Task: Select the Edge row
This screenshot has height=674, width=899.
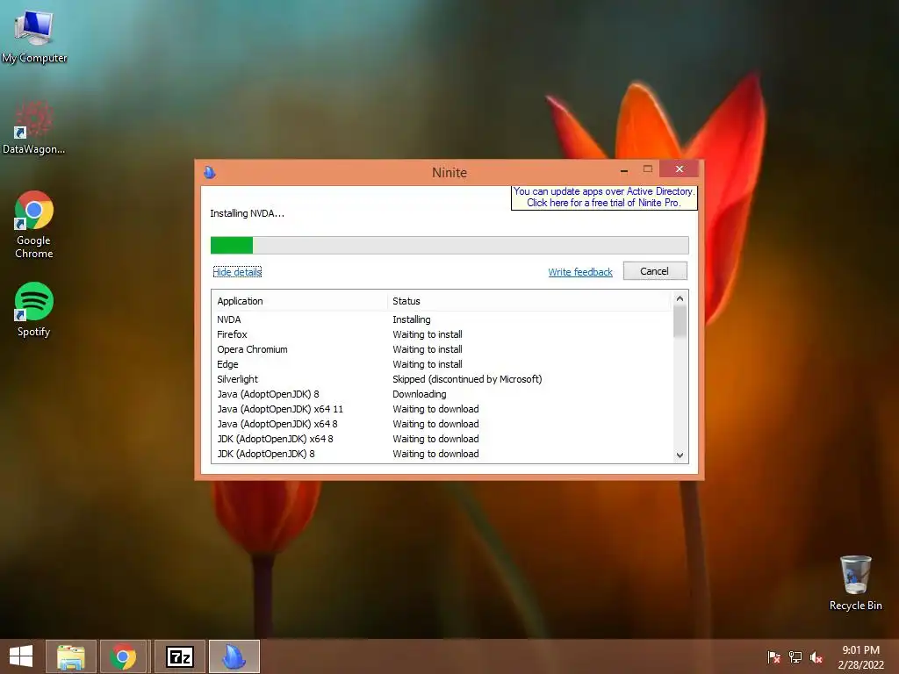Action: tap(442, 364)
